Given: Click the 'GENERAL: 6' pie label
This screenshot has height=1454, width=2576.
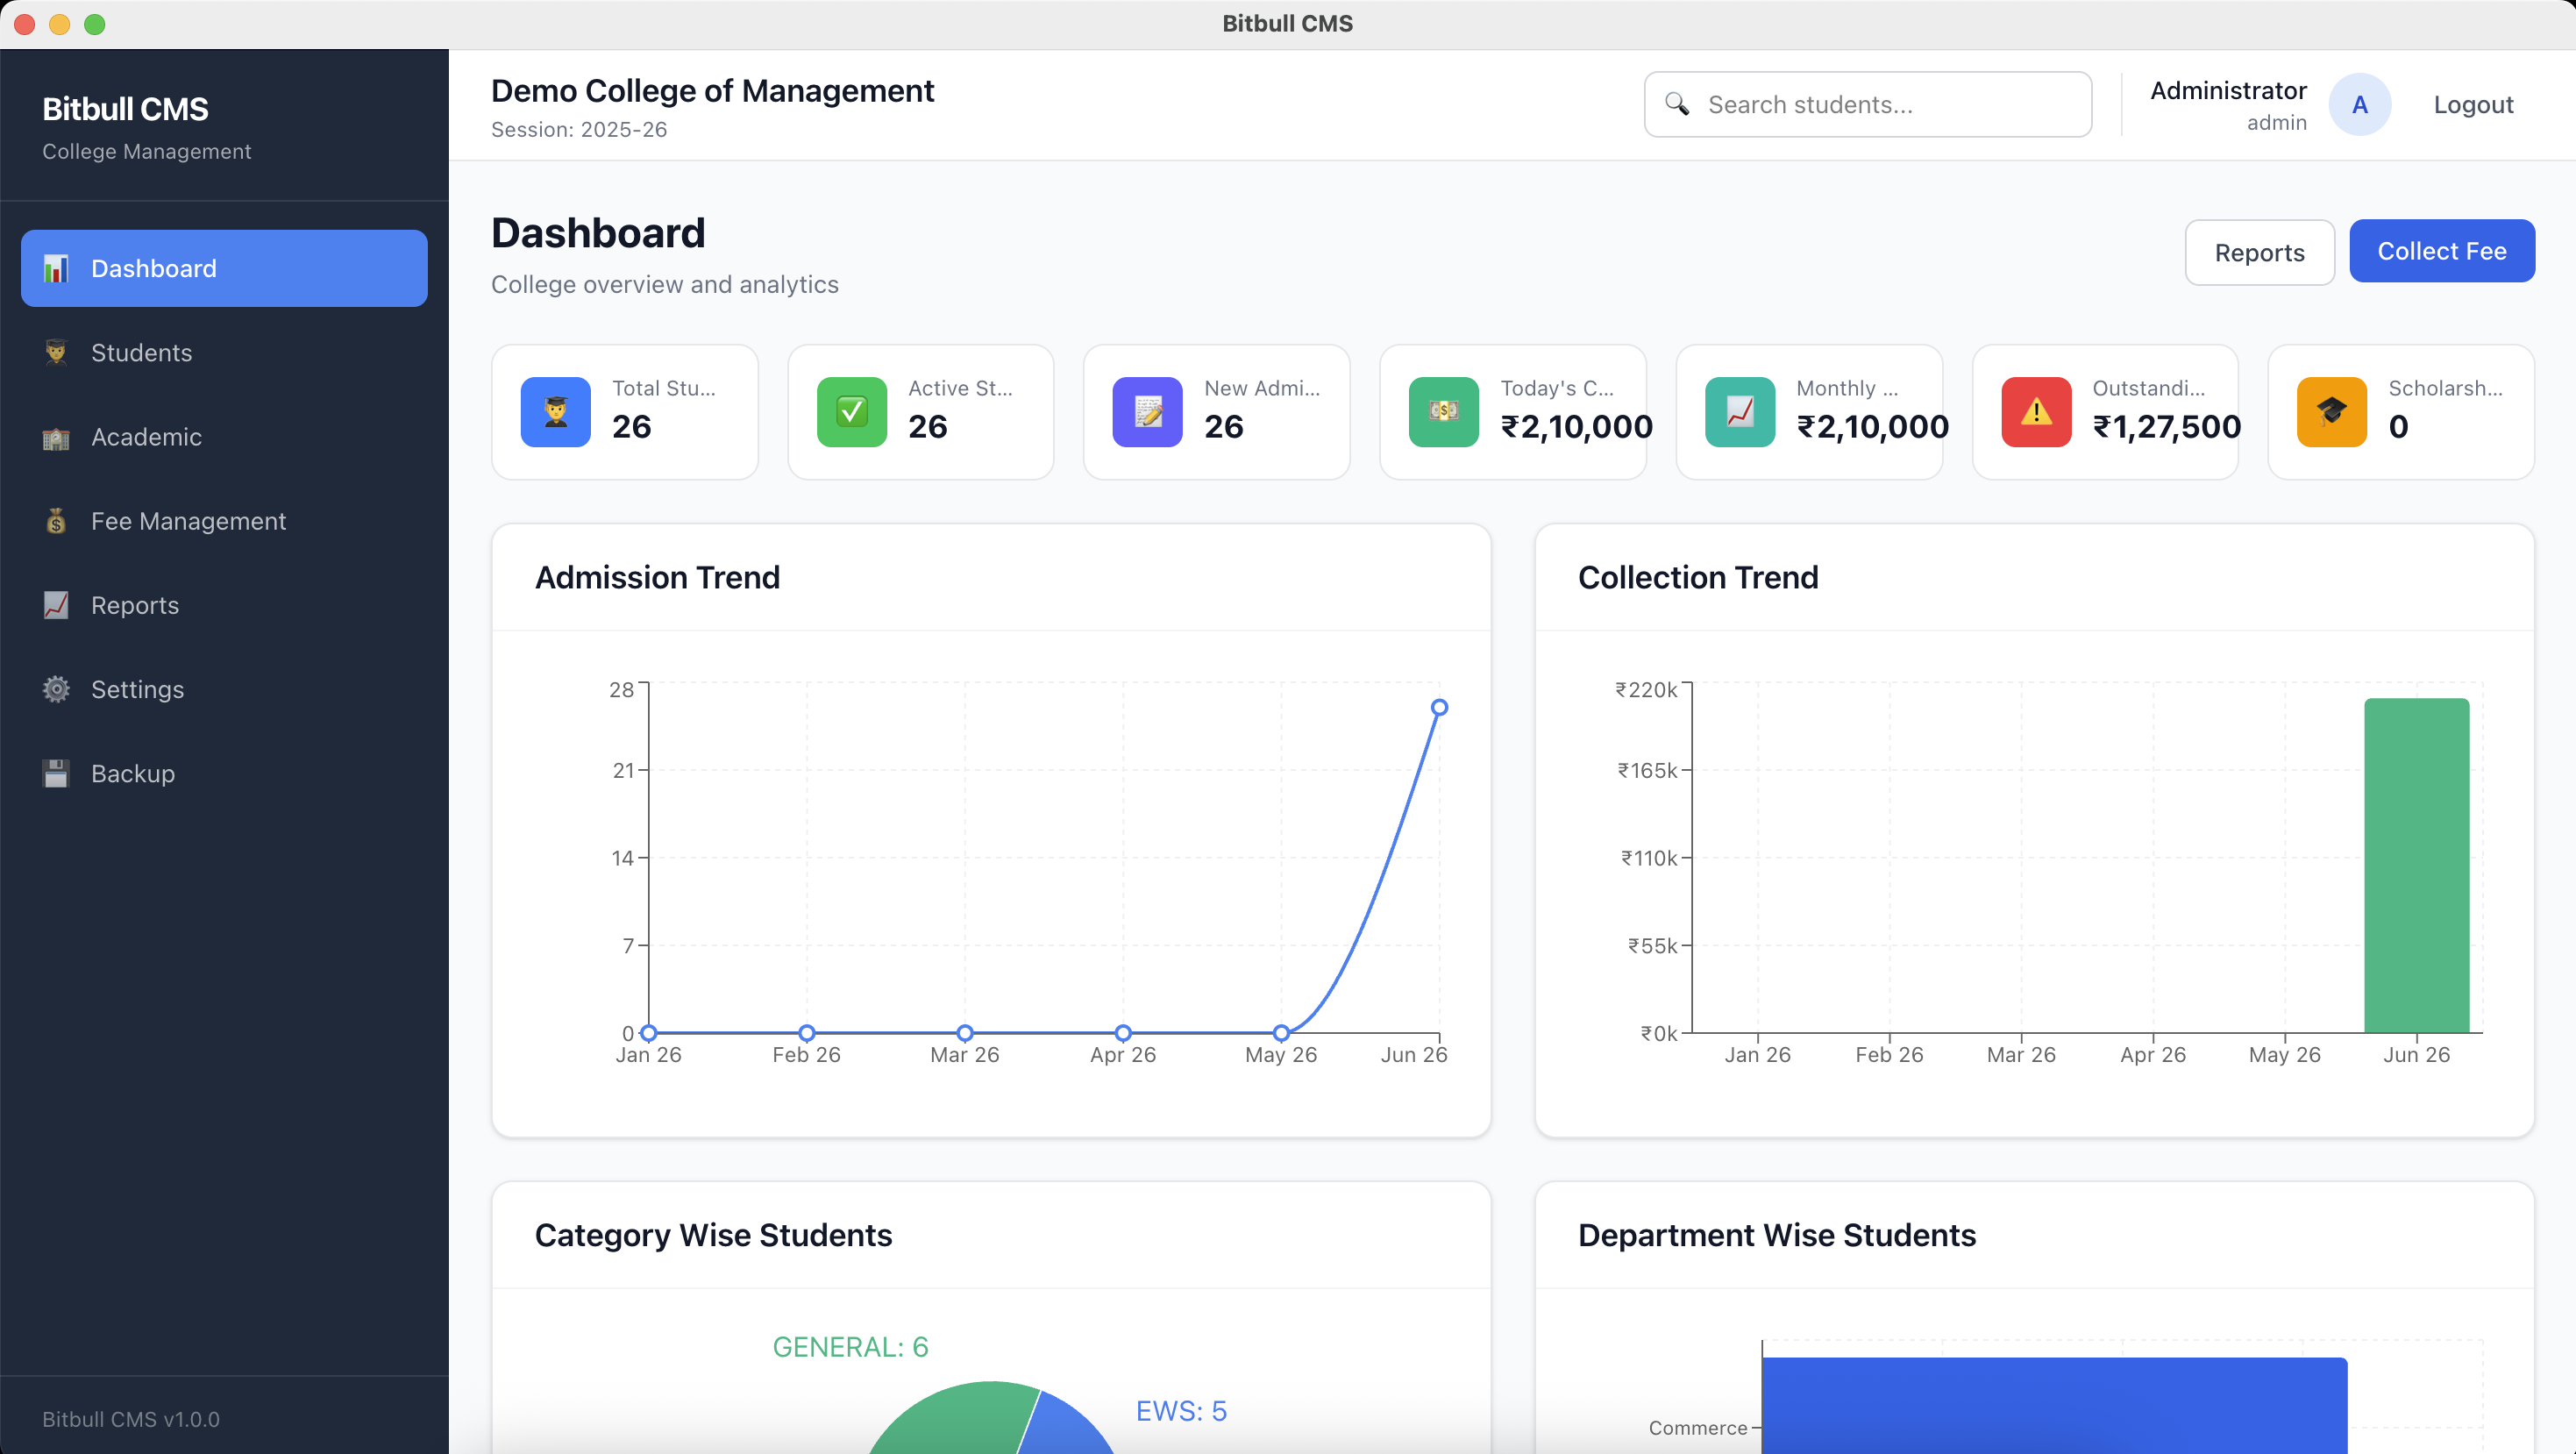Looking at the screenshot, I should click(x=850, y=1347).
